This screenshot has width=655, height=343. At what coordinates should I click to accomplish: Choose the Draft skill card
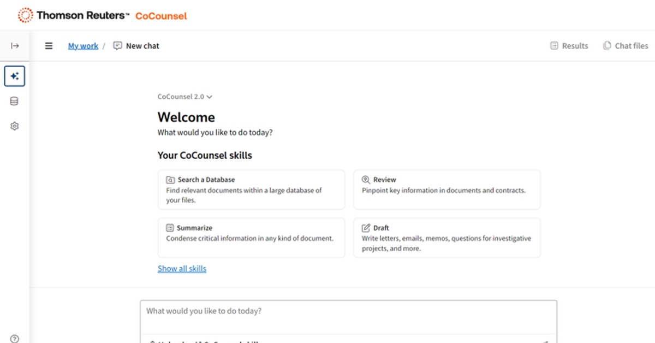click(446, 238)
